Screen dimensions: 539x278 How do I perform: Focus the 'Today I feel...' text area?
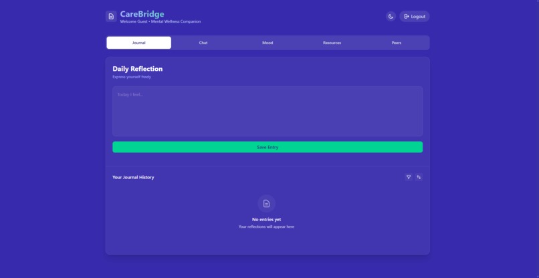[267, 112]
